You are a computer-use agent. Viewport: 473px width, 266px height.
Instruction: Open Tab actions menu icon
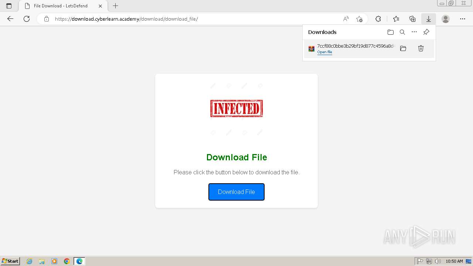click(x=9, y=6)
